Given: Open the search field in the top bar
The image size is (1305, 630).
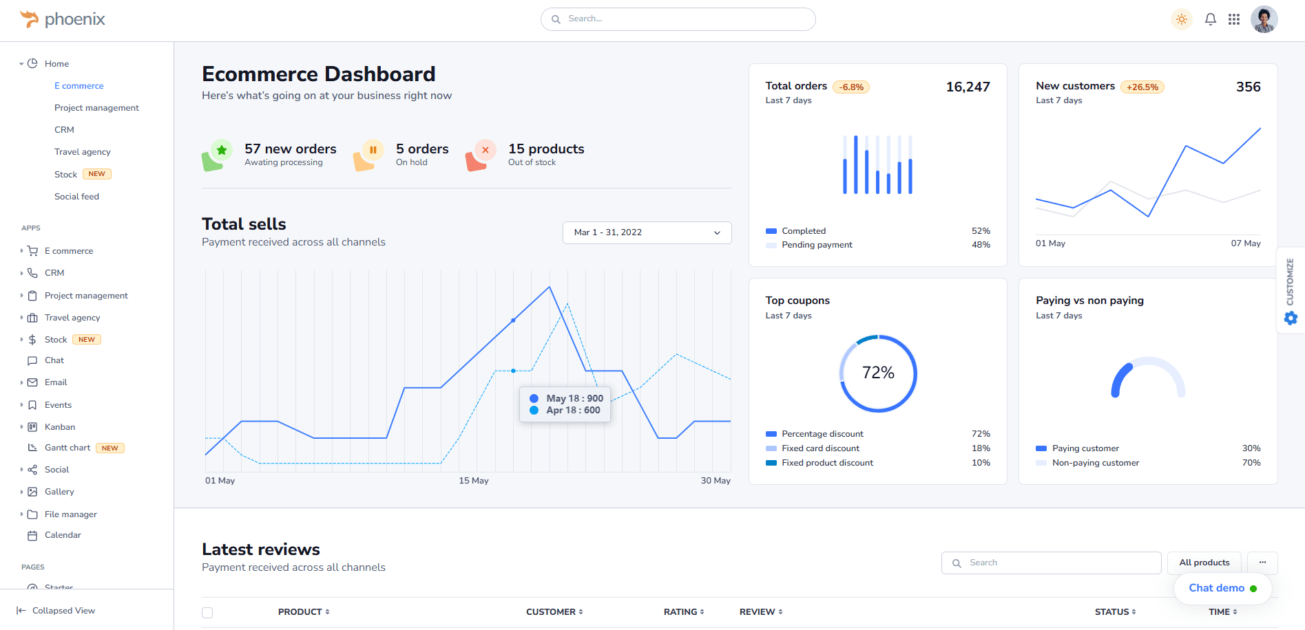Looking at the screenshot, I should (x=678, y=19).
